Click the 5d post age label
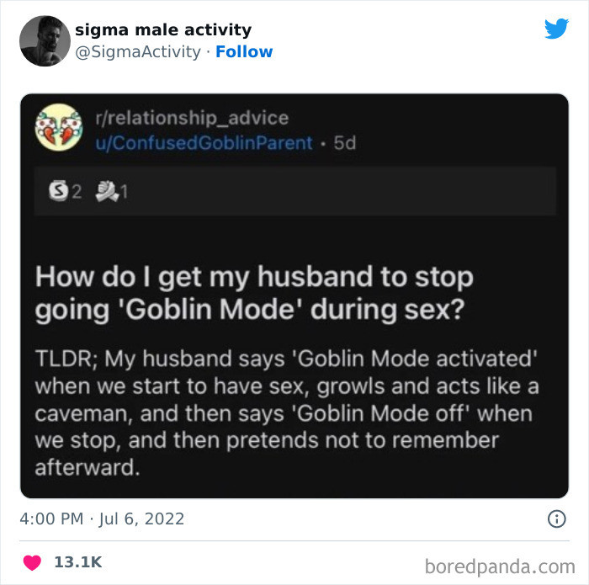This screenshot has height=585, width=589. click(x=345, y=142)
